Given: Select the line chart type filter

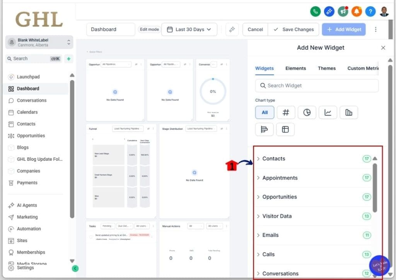Looking at the screenshot, I should tap(328, 112).
